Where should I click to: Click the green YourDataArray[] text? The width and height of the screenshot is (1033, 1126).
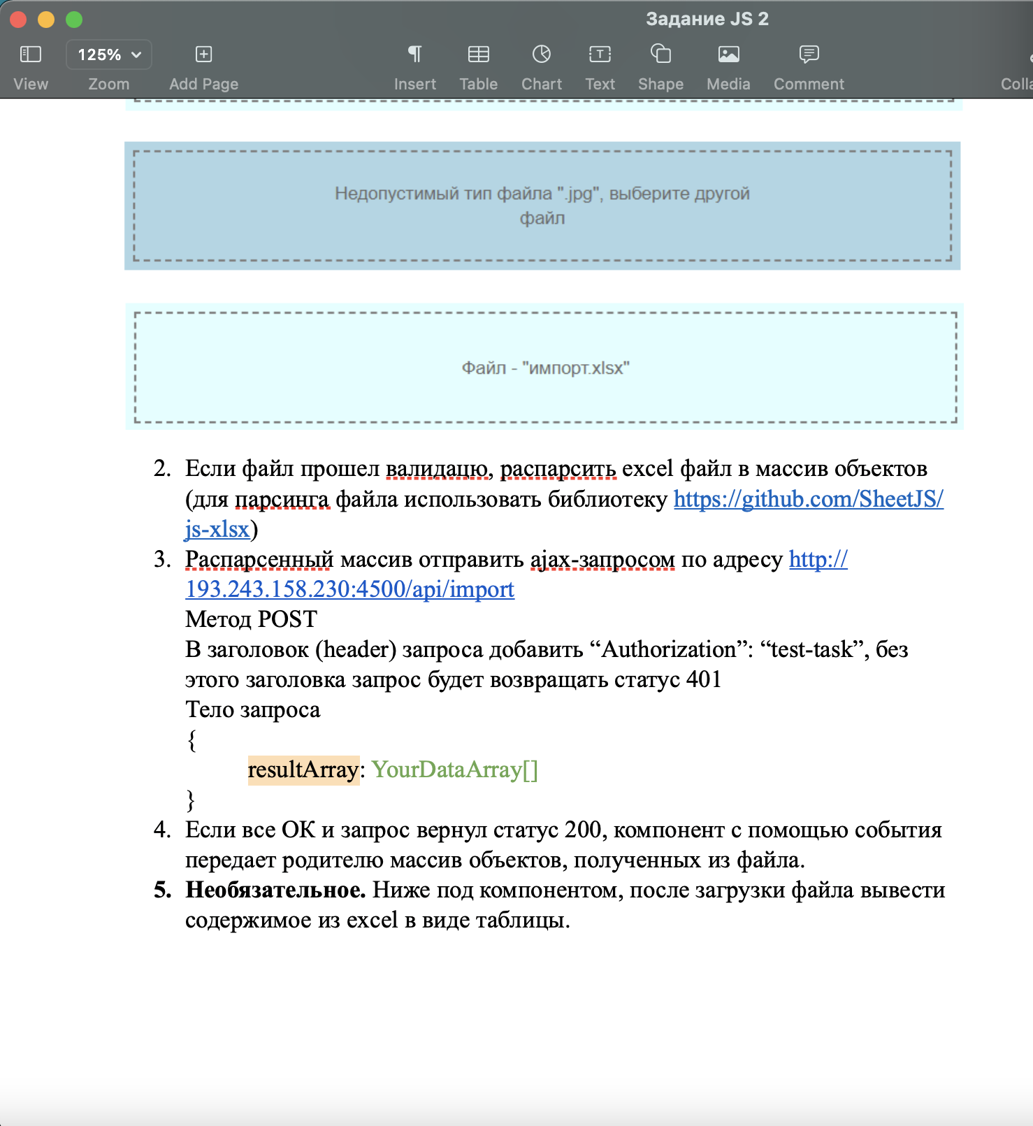pyautogui.click(x=455, y=770)
